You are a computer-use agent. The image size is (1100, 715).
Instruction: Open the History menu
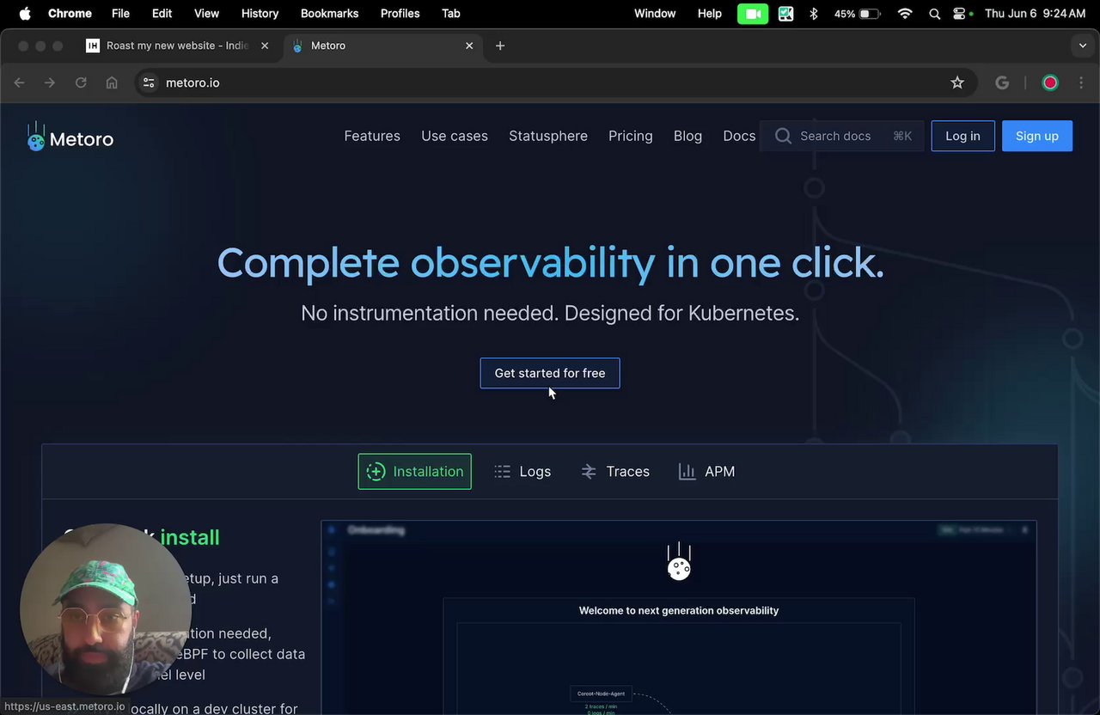tap(260, 14)
